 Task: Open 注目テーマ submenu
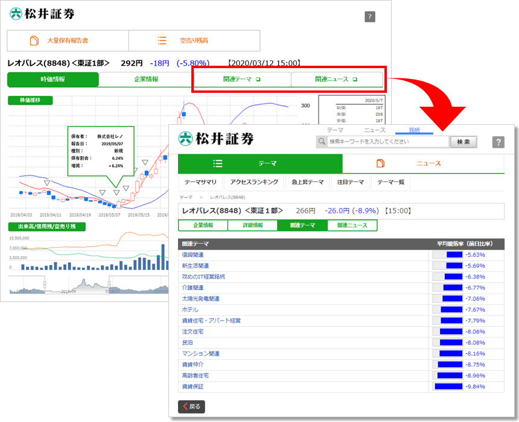click(351, 182)
